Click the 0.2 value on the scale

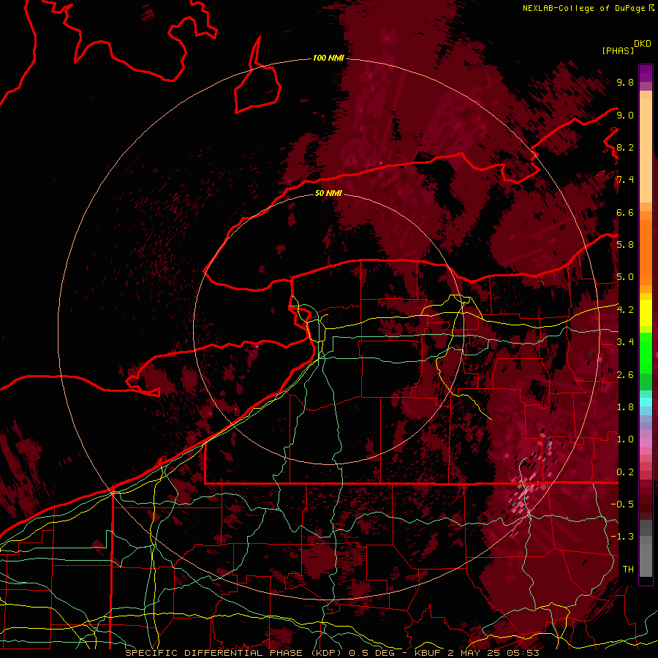[625, 472]
